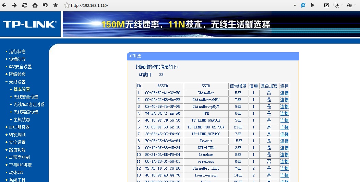The height and width of the screenshot is (182, 360).
Task: Select BSSID 5C-63-BF-60-62-3C
Action: [x=163, y=127]
